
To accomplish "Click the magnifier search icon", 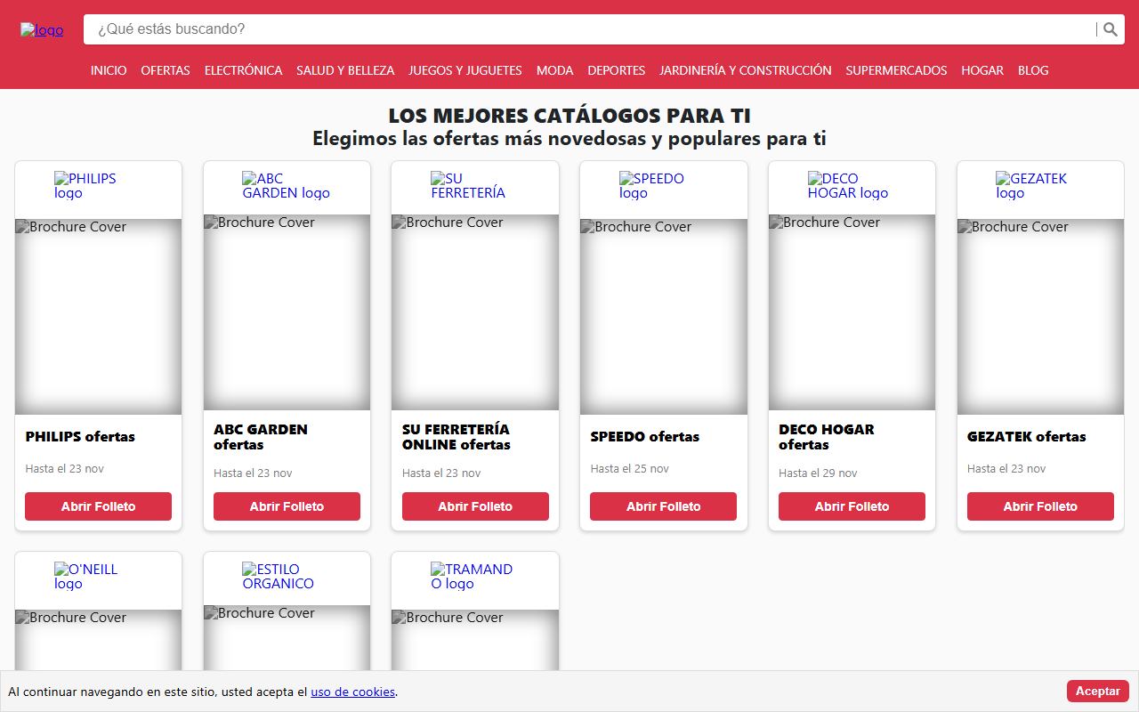I will click(x=1111, y=29).
